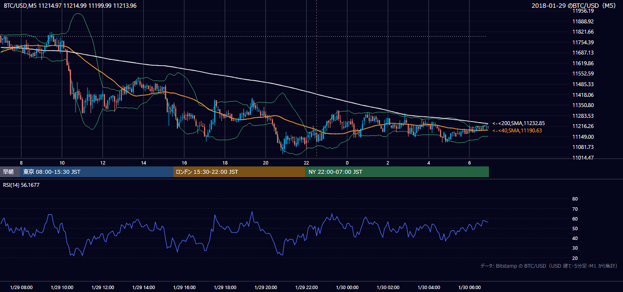Click RSI axis level 70
Screen dimensions: 623x292
coord(575,209)
